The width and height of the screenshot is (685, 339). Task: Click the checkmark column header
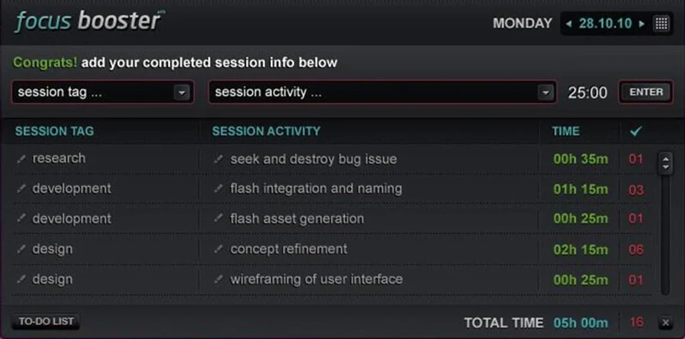(x=636, y=131)
